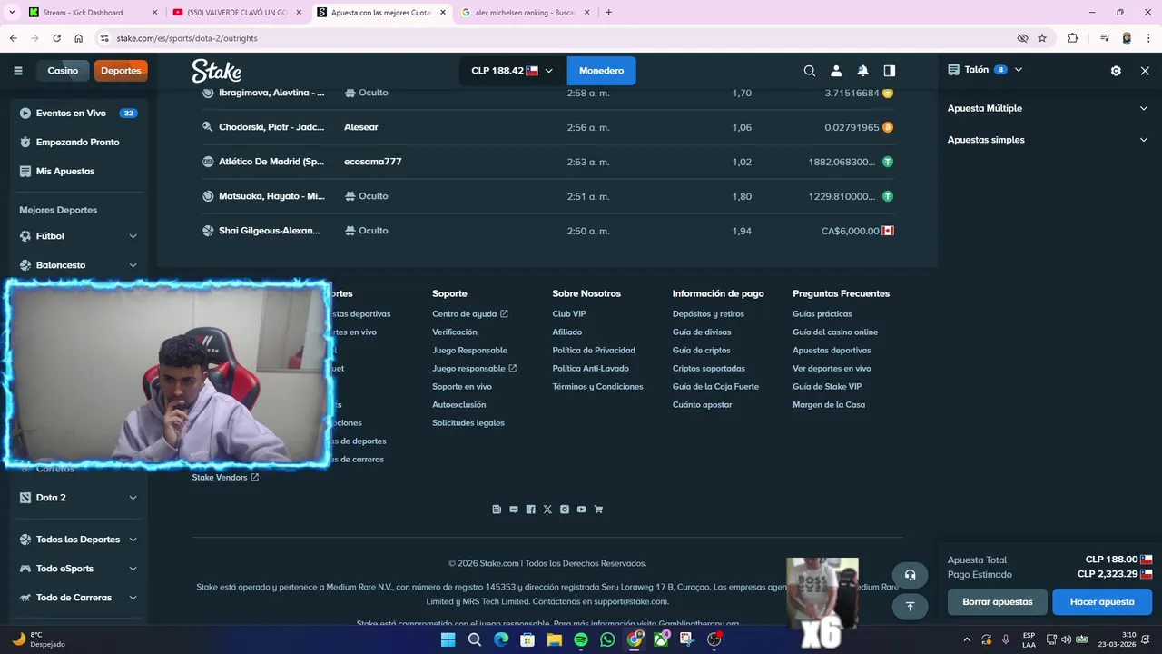Open the Stake hamburger menu
Image resolution: width=1162 pixels, height=654 pixels.
click(x=17, y=71)
